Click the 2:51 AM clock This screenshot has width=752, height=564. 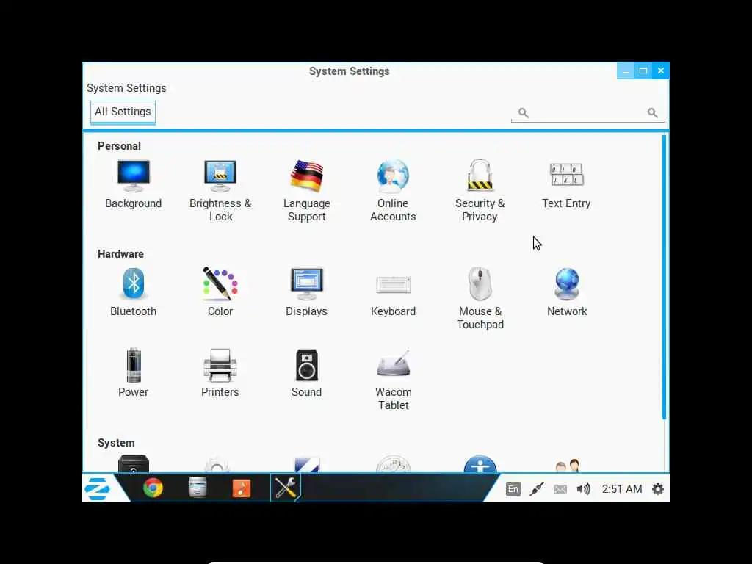(x=622, y=488)
